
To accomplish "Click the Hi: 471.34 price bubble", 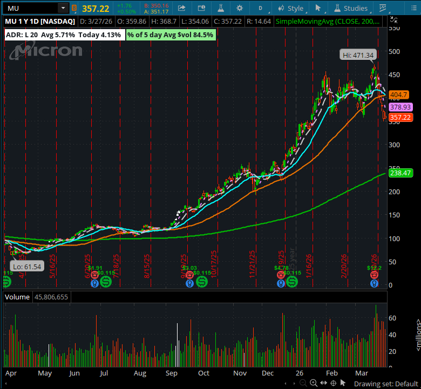I will click(358, 55).
